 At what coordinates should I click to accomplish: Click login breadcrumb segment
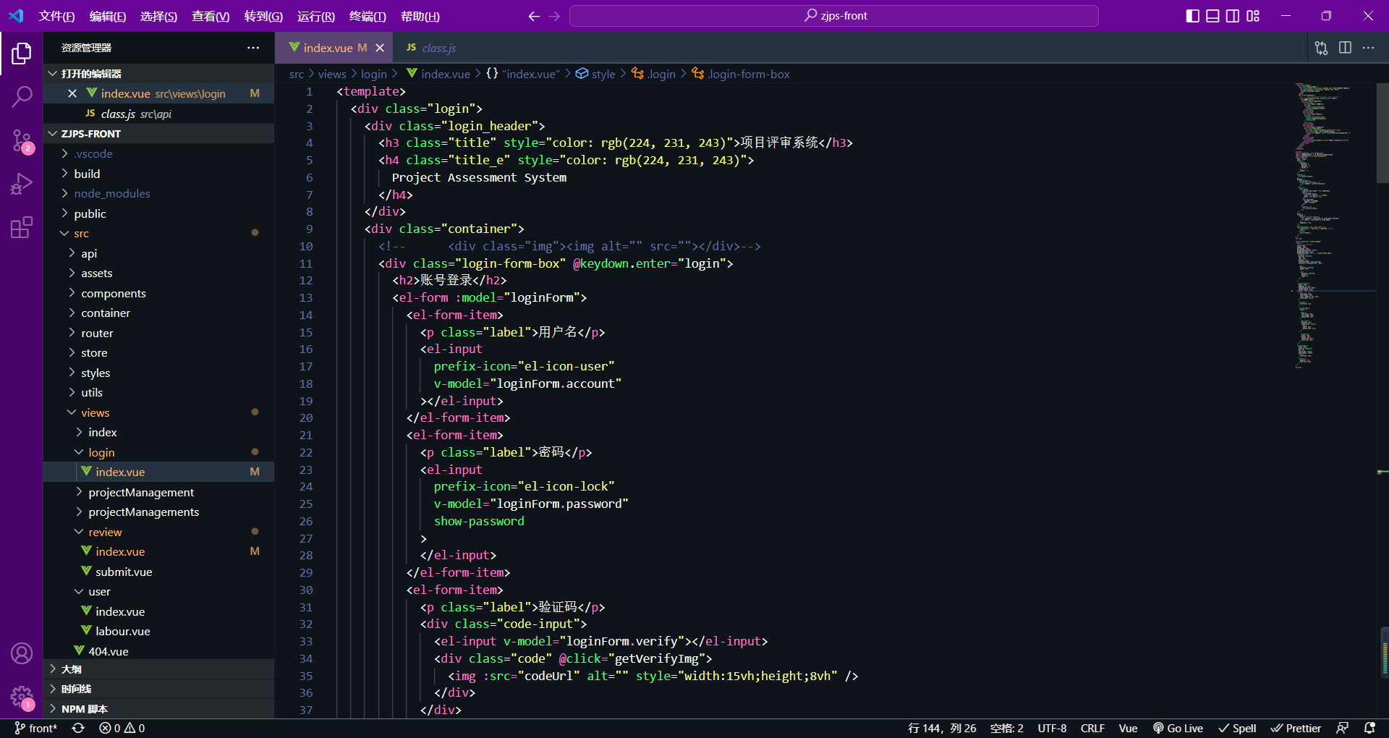[374, 74]
